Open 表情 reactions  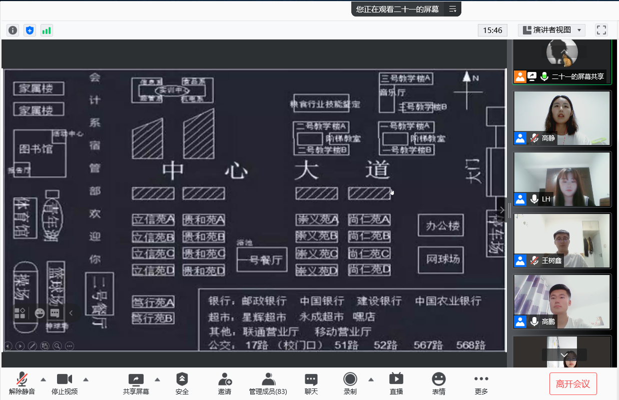click(x=439, y=383)
